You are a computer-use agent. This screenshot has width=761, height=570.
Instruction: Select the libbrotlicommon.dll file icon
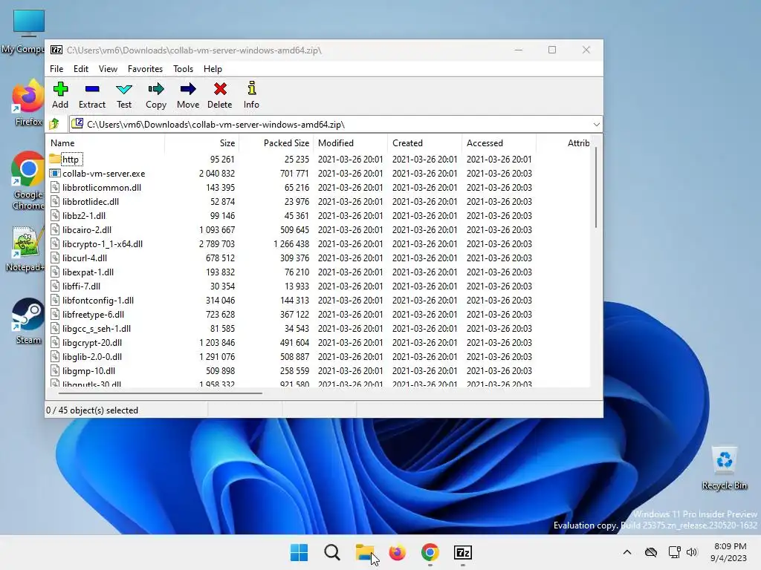(x=55, y=187)
